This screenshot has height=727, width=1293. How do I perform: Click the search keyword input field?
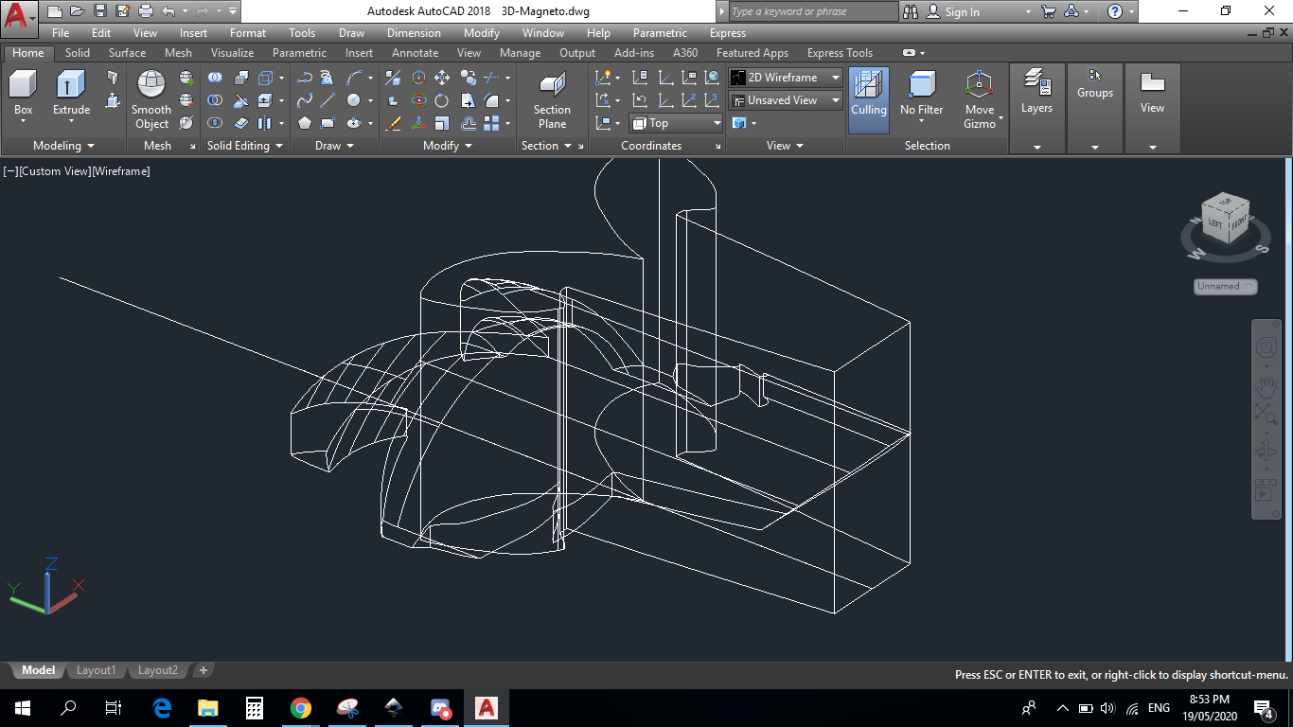[x=814, y=11]
